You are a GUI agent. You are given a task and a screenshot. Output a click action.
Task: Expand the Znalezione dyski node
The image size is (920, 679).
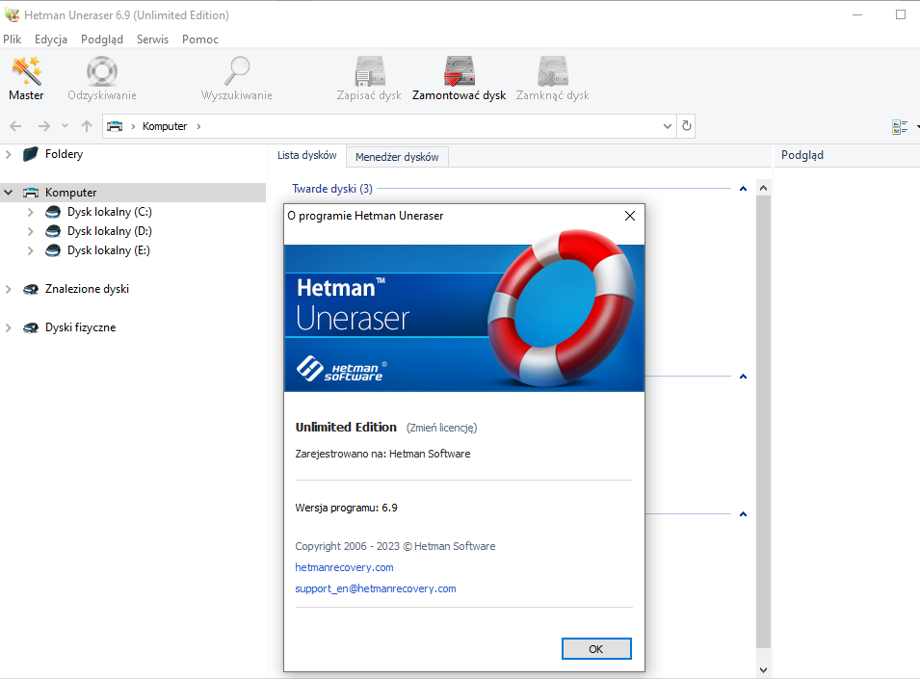pyautogui.click(x=9, y=289)
